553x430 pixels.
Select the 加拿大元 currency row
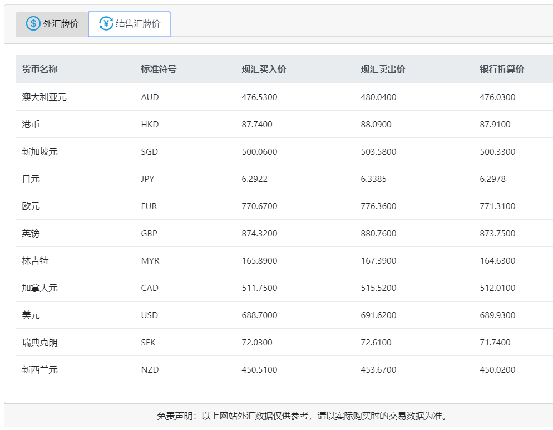click(39, 288)
